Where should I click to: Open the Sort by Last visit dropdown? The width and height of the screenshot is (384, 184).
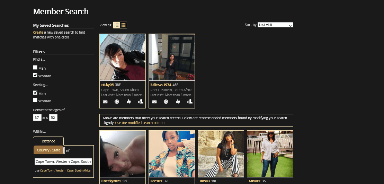[x=275, y=25]
